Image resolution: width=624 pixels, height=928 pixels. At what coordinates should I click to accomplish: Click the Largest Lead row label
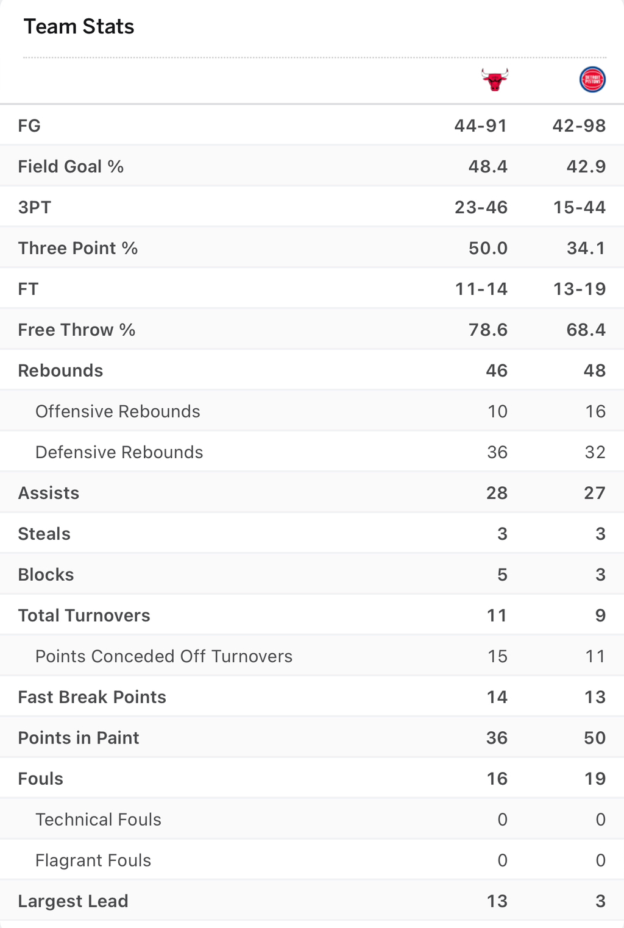[73, 901]
